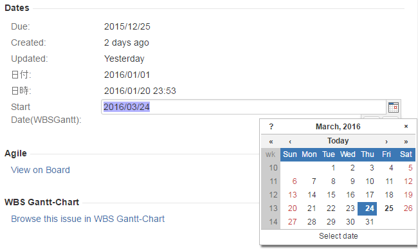Go to previous year with double left arrow

pos(271,142)
